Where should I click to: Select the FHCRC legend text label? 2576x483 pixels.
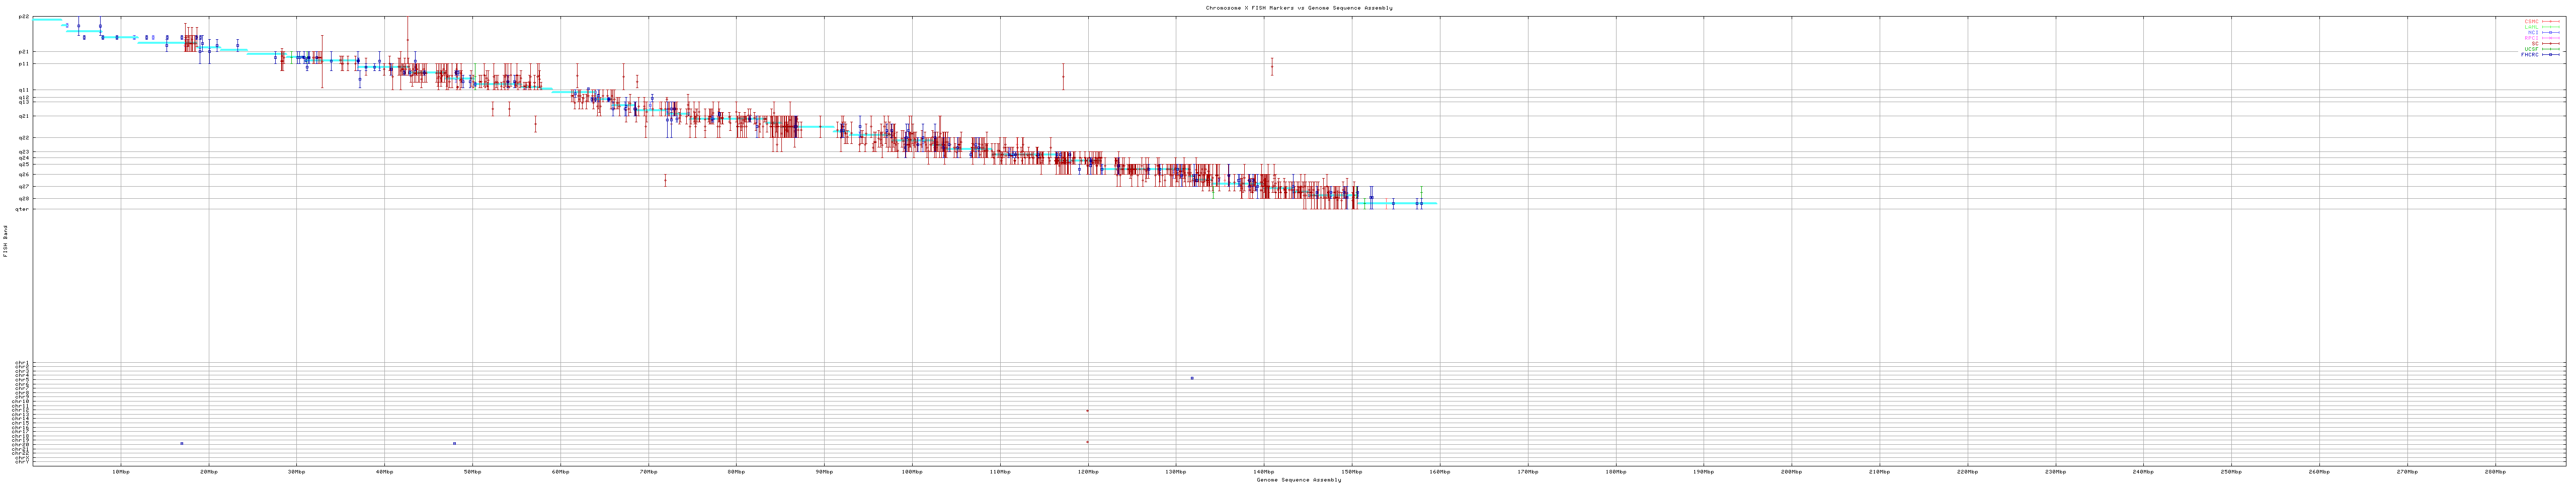(2529, 55)
